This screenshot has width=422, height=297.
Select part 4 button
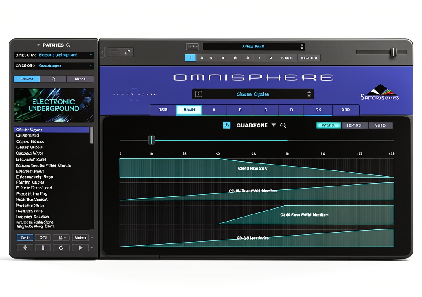[x=223, y=58]
